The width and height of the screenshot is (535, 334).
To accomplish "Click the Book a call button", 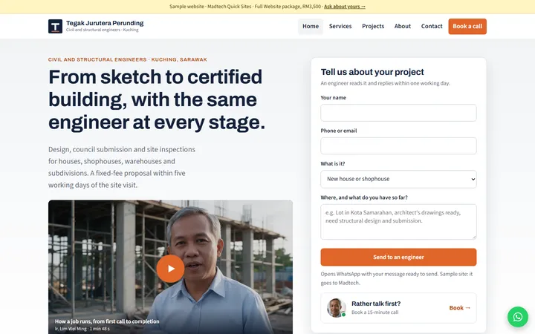I will coord(467,26).
